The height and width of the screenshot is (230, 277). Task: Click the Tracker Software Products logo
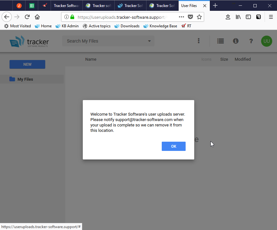pos(29,41)
